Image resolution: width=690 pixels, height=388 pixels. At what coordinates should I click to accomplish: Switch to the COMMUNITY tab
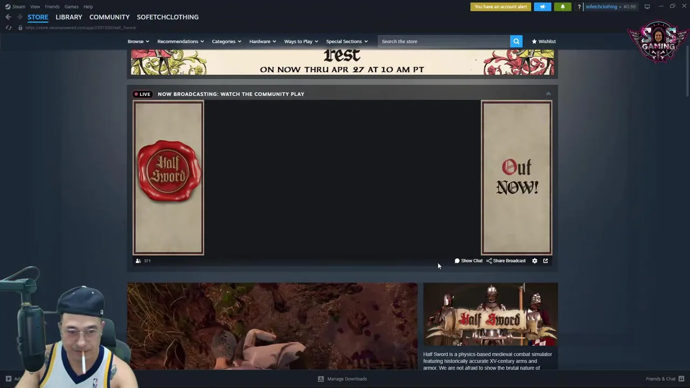click(x=109, y=17)
